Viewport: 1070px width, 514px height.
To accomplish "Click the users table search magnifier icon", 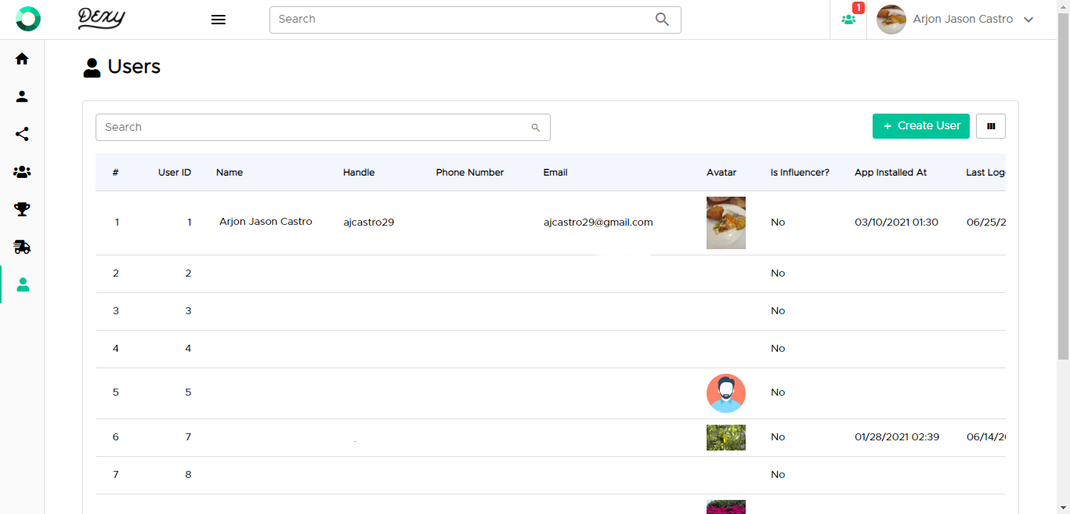I will pyautogui.click(x=536, y=128).
